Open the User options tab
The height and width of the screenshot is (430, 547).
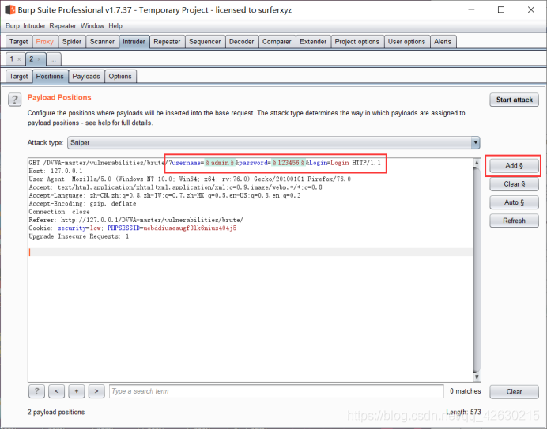[x=406, y=42]
